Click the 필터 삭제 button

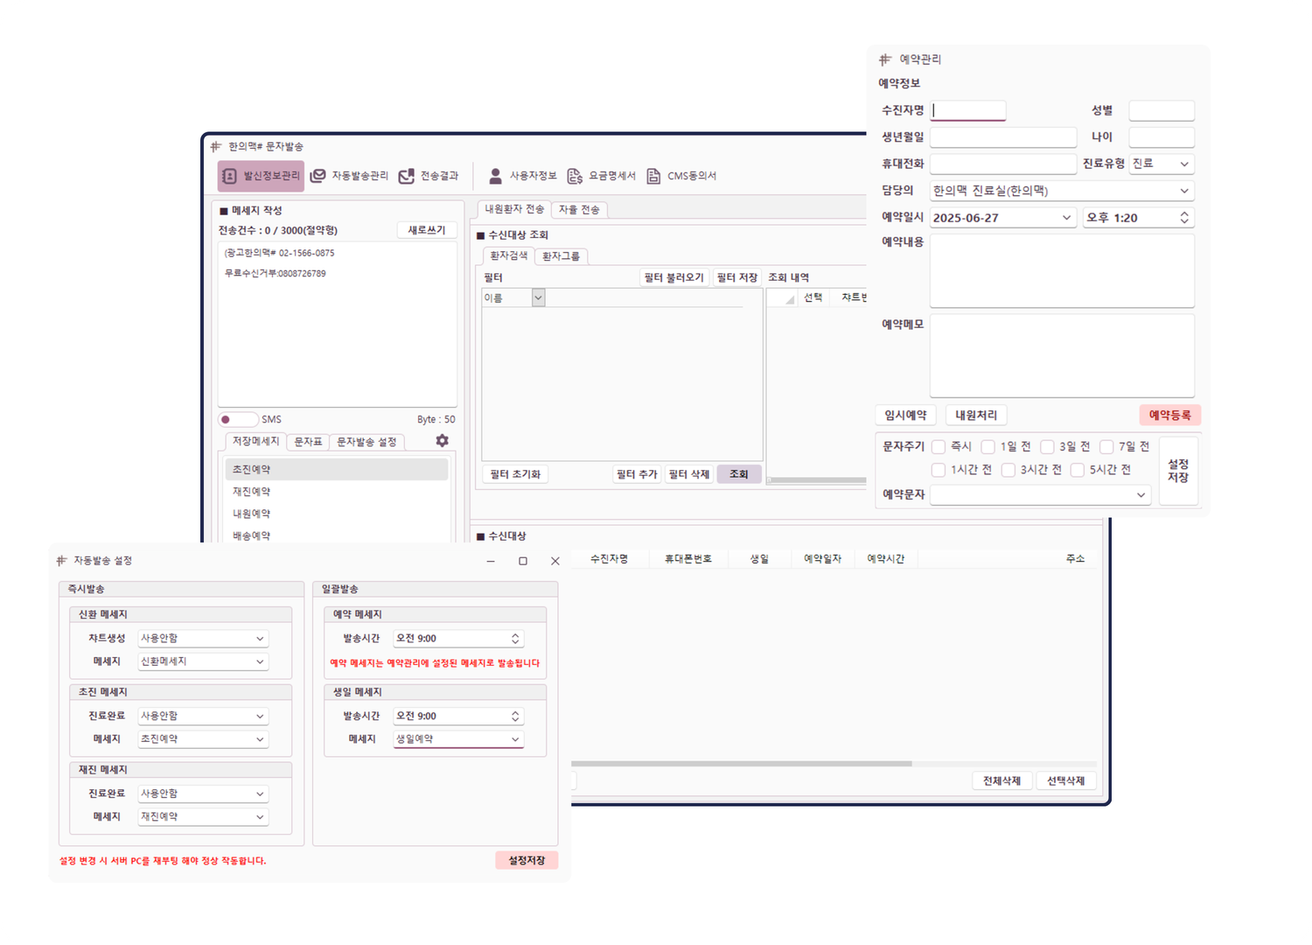point(689,474)
